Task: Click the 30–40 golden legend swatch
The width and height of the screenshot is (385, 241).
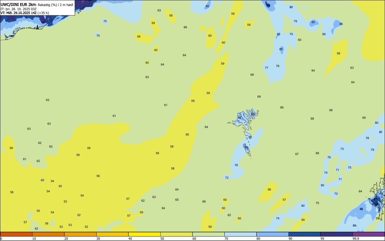Action: click(112, 234)
